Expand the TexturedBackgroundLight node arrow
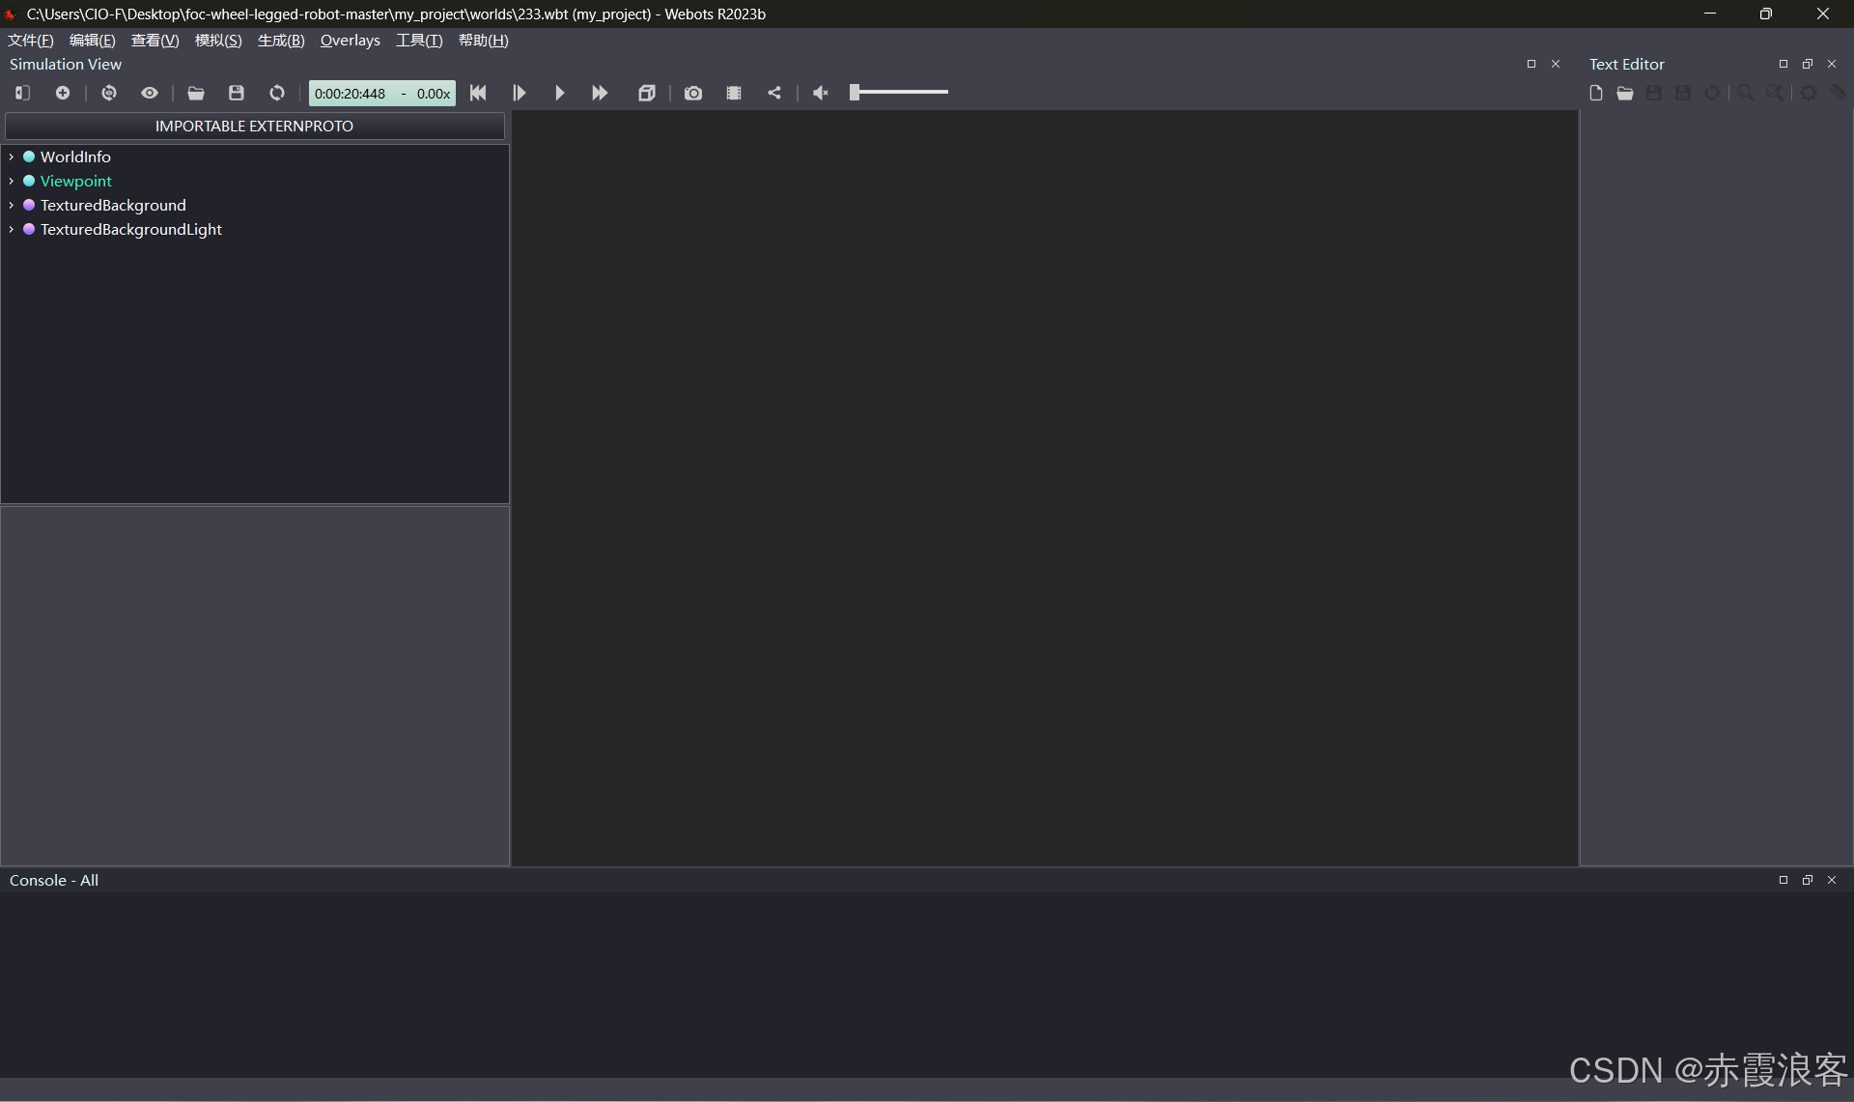The height and width of the screenshot is (1102, 1854). 11,229
